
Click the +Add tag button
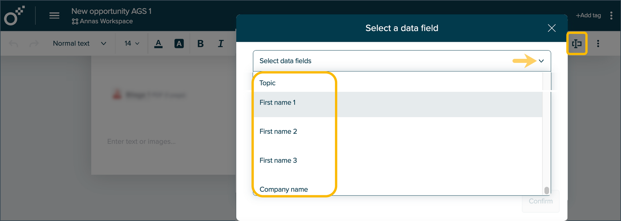pyautogui.click(x=588, y=15)
